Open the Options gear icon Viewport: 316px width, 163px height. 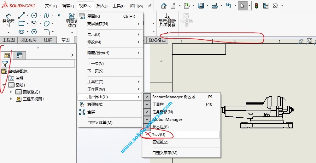(x=275, y=6)
